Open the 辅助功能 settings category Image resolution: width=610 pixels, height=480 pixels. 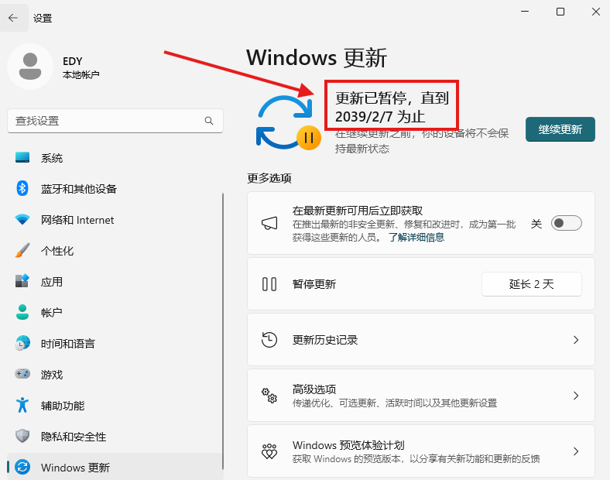pyautogui.click(x=115, y=406)
